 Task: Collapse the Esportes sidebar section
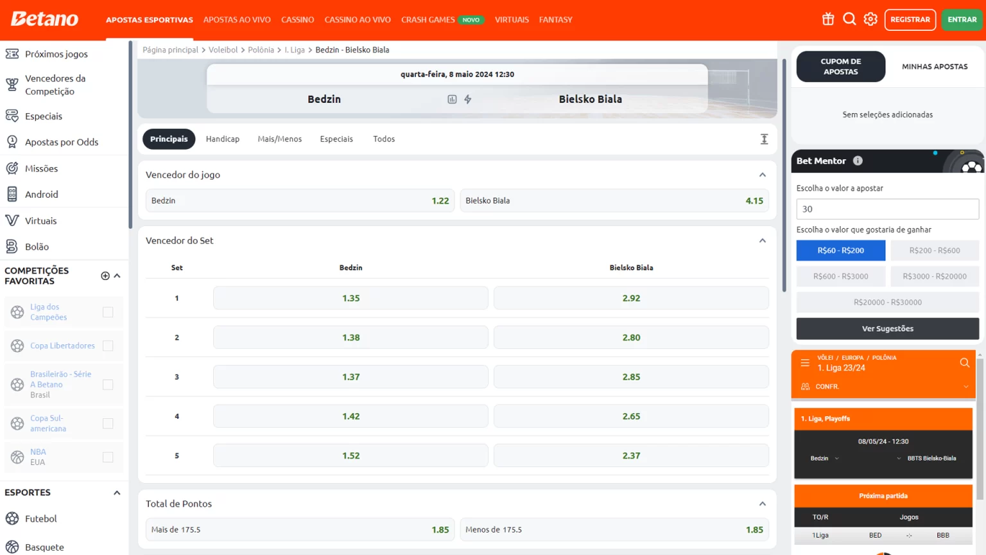click(x=117, y=493)
